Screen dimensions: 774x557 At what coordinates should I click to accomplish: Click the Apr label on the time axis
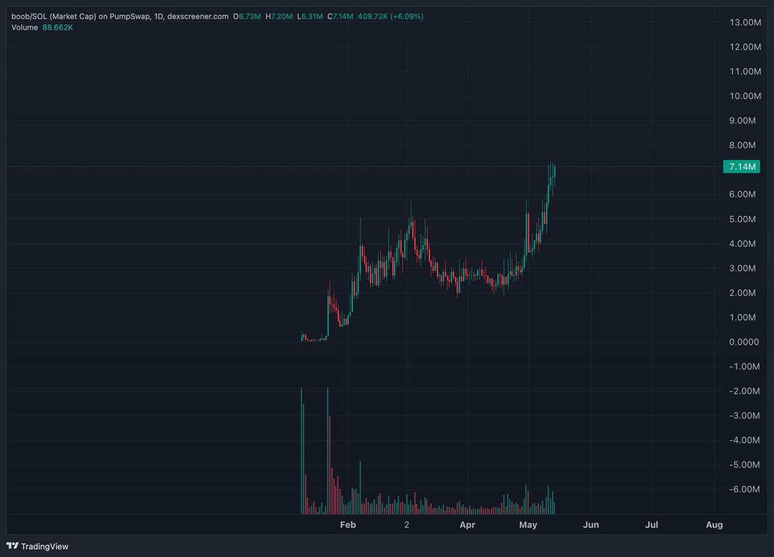coord(467,525)
